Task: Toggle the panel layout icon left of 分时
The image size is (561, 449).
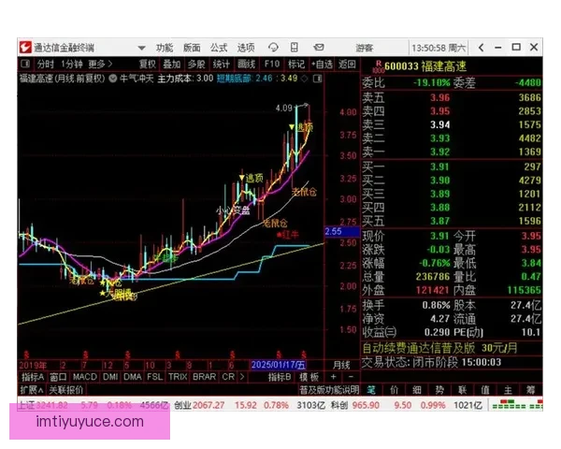Action: (x=25, y=65)
